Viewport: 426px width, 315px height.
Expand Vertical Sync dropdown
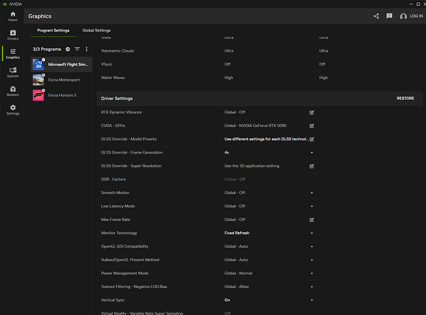(312, 300)
